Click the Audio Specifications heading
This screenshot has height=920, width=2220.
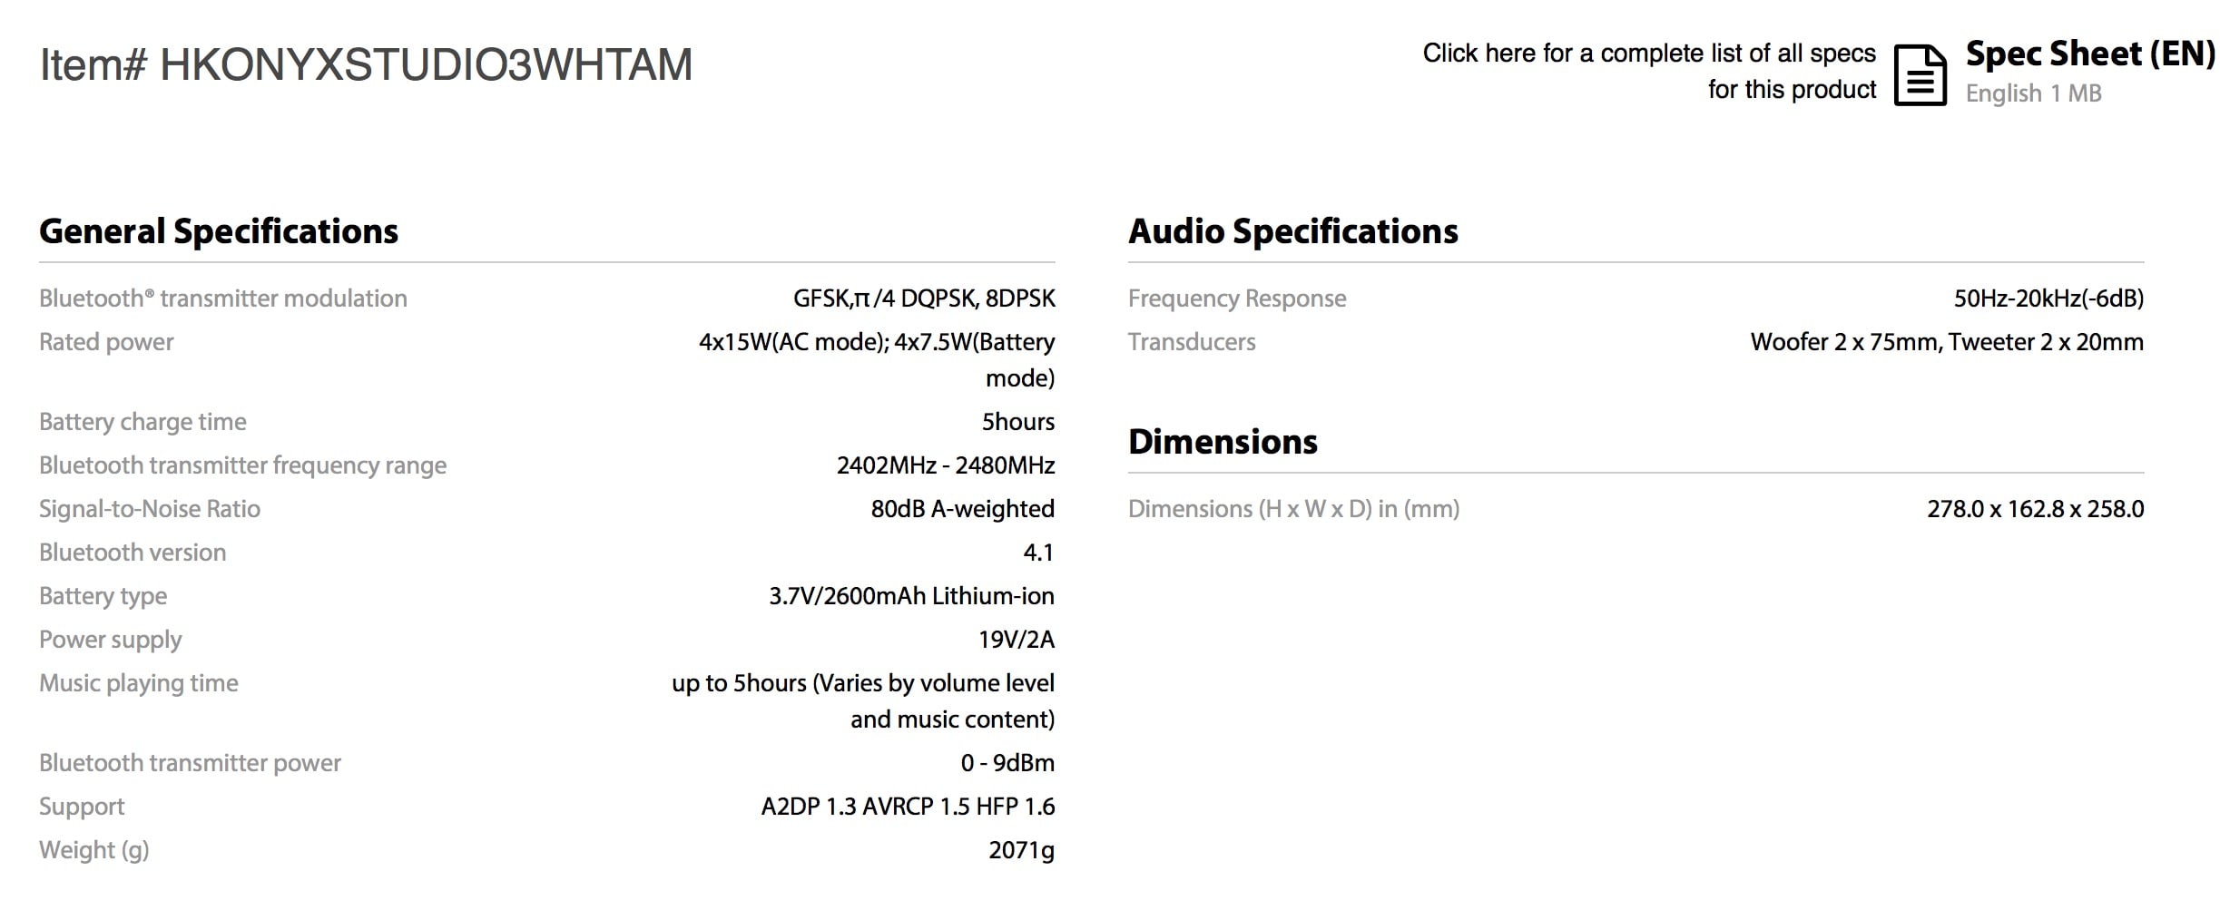(1292, 231)
